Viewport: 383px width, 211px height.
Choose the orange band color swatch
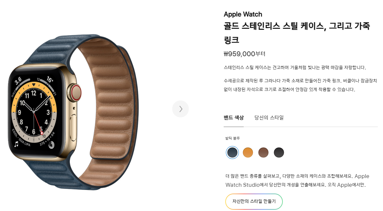[248, 153]
